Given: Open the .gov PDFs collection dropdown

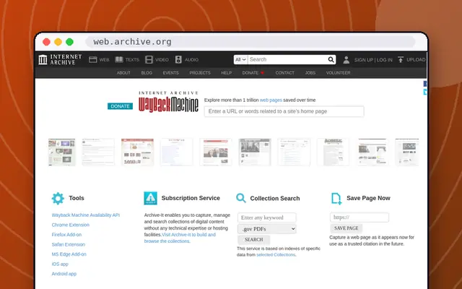Looking at the screenshot, I should click(x=267, y=229).
